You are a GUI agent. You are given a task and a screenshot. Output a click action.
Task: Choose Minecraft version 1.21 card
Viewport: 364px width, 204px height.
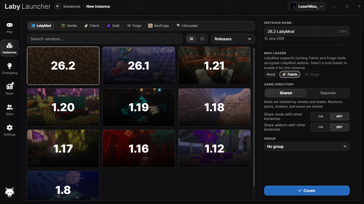(x=214, y=66)
